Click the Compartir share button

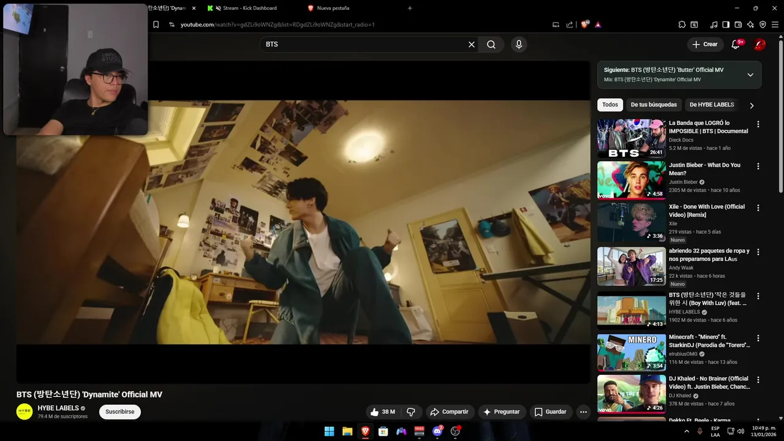(449, 412)
